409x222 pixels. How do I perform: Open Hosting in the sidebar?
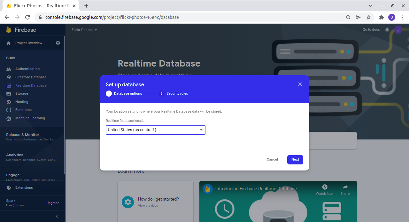[22, 102]
